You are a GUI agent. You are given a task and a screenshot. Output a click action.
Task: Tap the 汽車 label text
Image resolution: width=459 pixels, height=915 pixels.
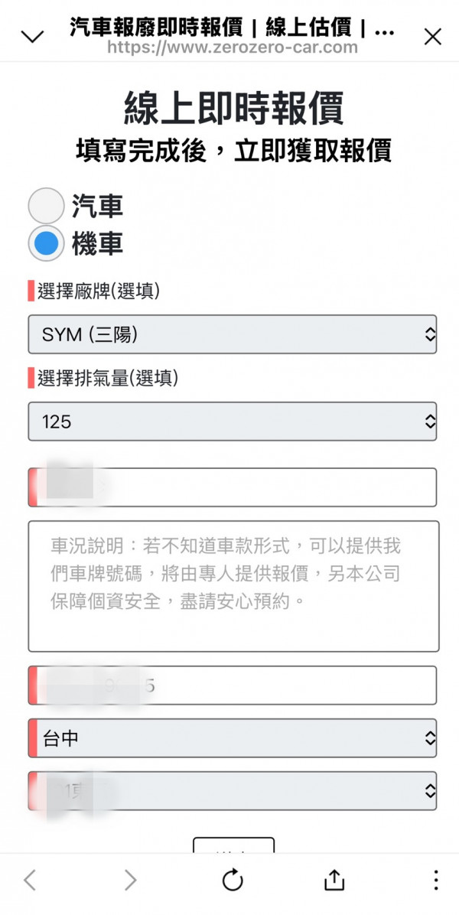coord(97,206)
